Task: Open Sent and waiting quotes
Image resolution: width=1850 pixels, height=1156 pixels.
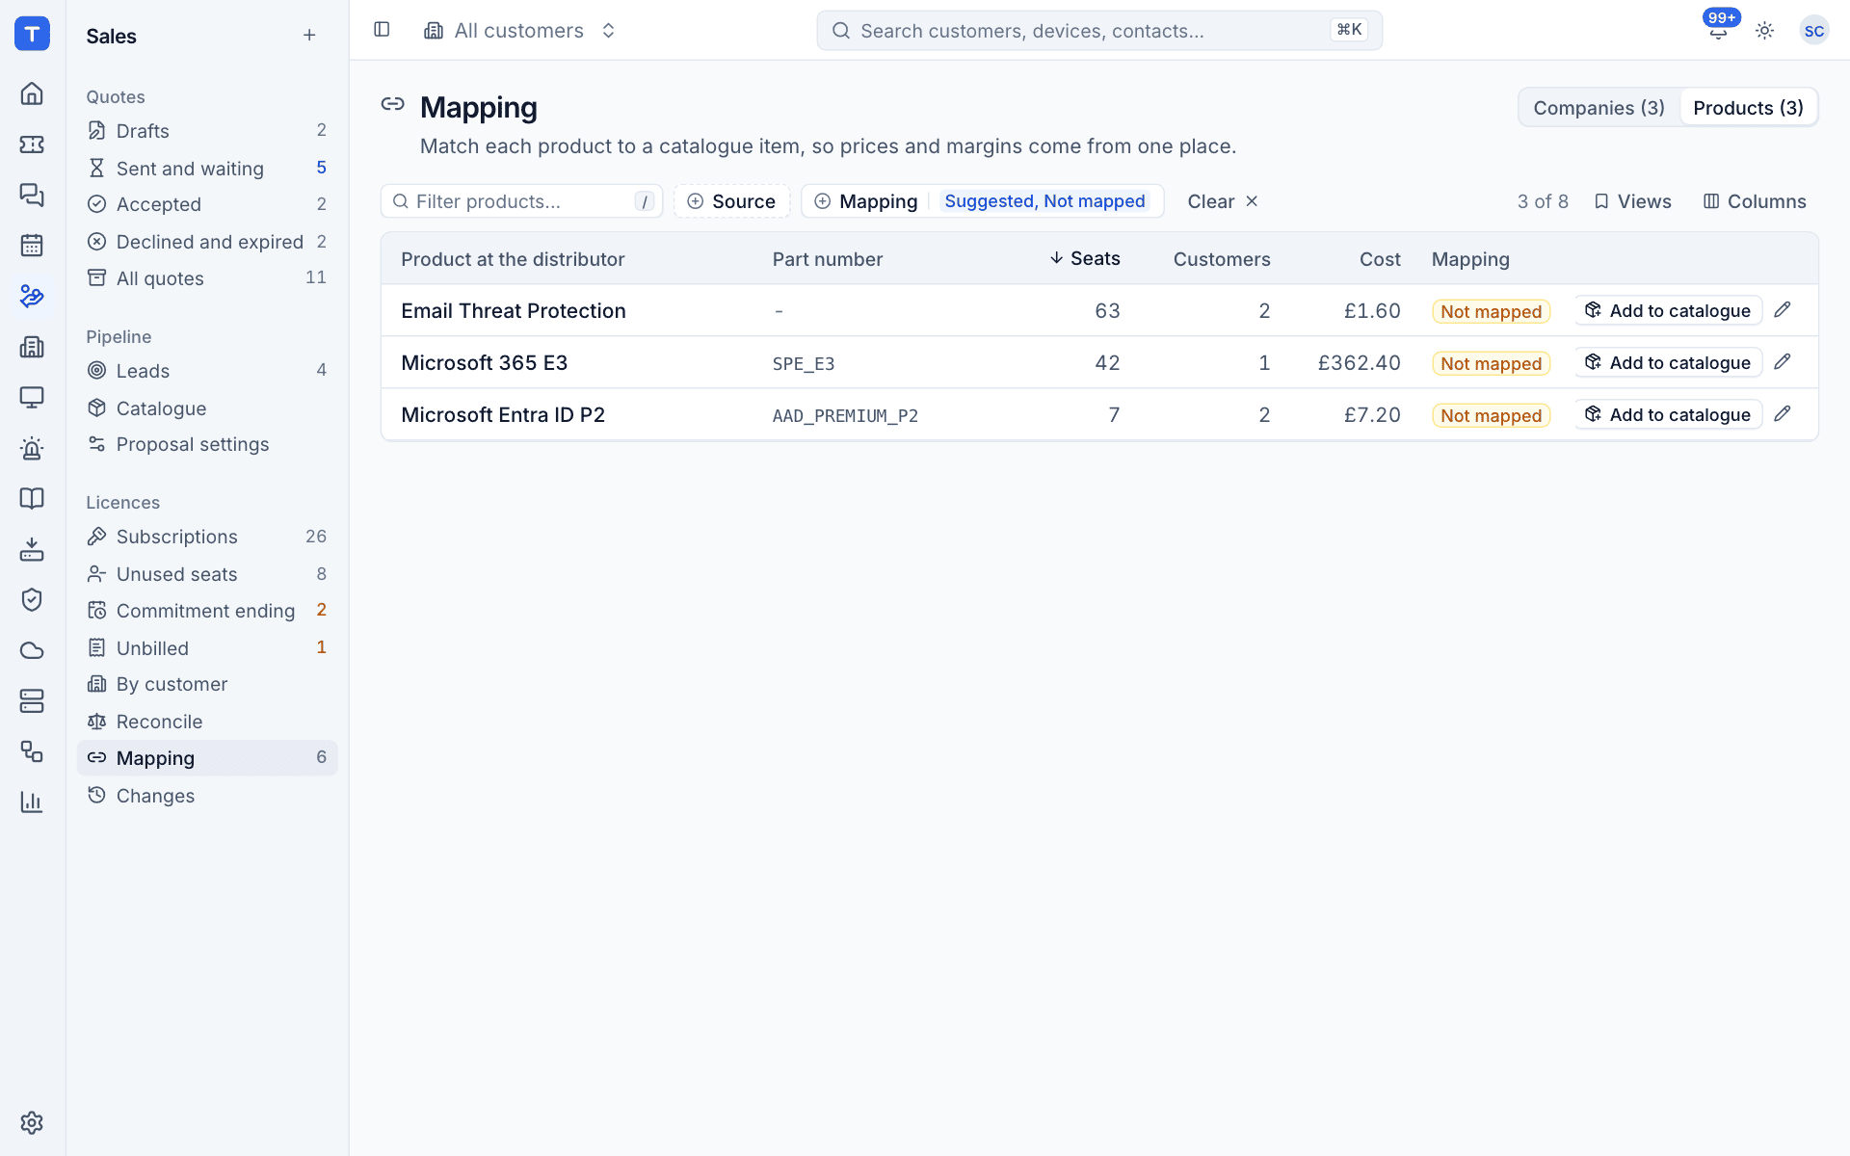Action: [x=207, y=169]
